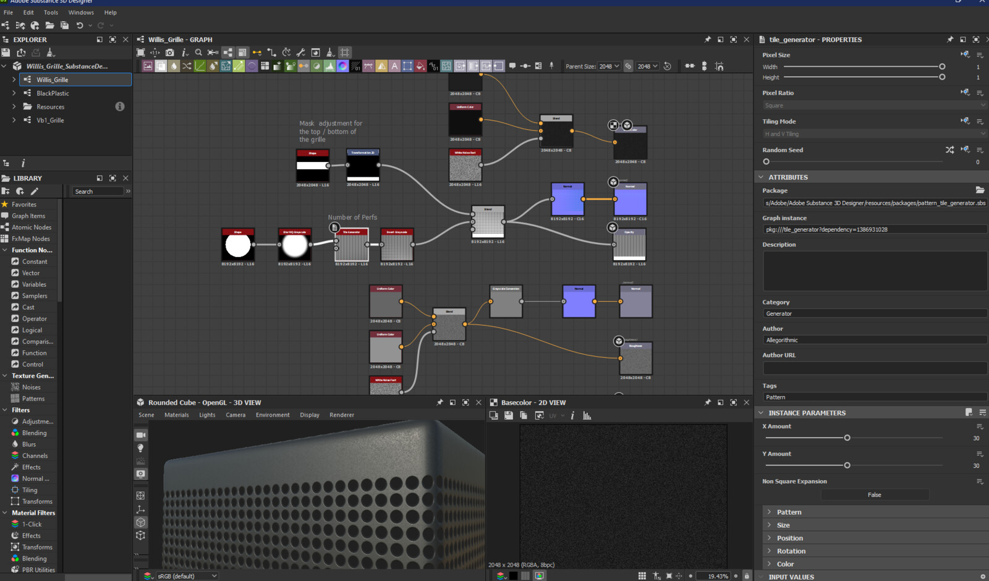Add a pin using the pin icon
This screenshot has height=581, width=989.
pyautogui.click(x=551, y=66)
